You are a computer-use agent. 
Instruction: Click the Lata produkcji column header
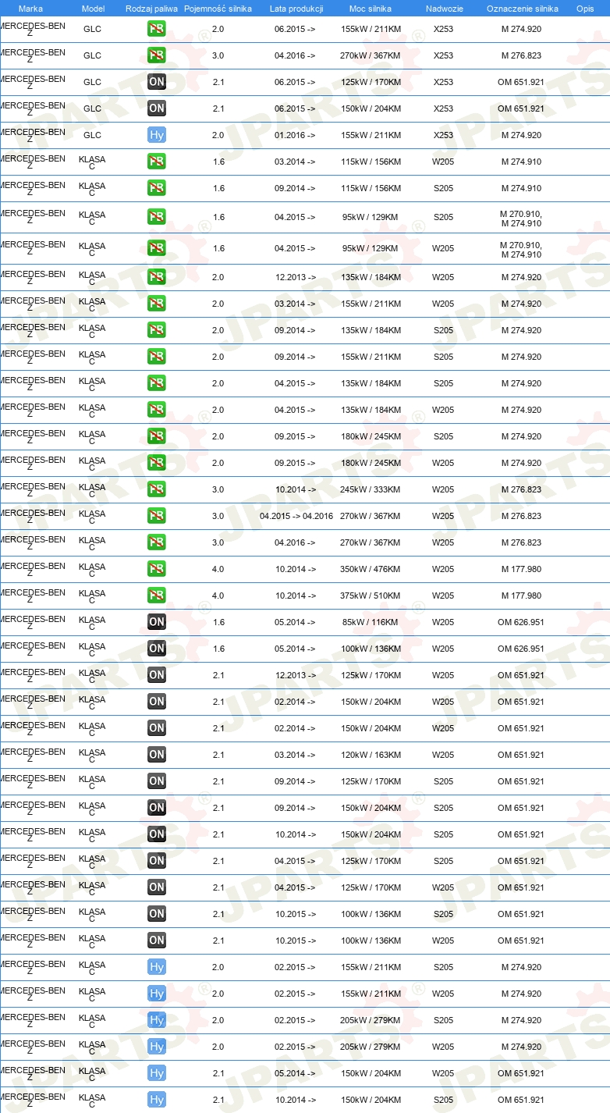(x=296, y=9)
